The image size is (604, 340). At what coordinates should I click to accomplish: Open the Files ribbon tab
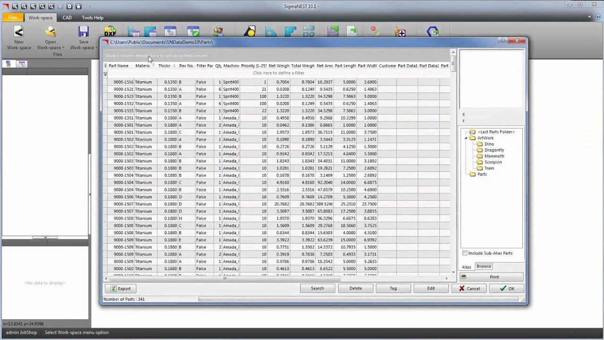13,17
